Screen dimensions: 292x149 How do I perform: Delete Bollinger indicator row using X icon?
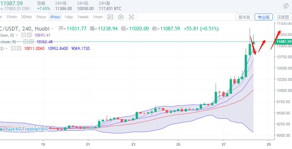coord(19,49)
